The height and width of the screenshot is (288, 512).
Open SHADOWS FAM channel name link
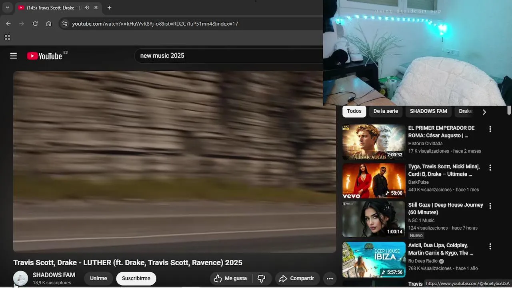[54, 275]
